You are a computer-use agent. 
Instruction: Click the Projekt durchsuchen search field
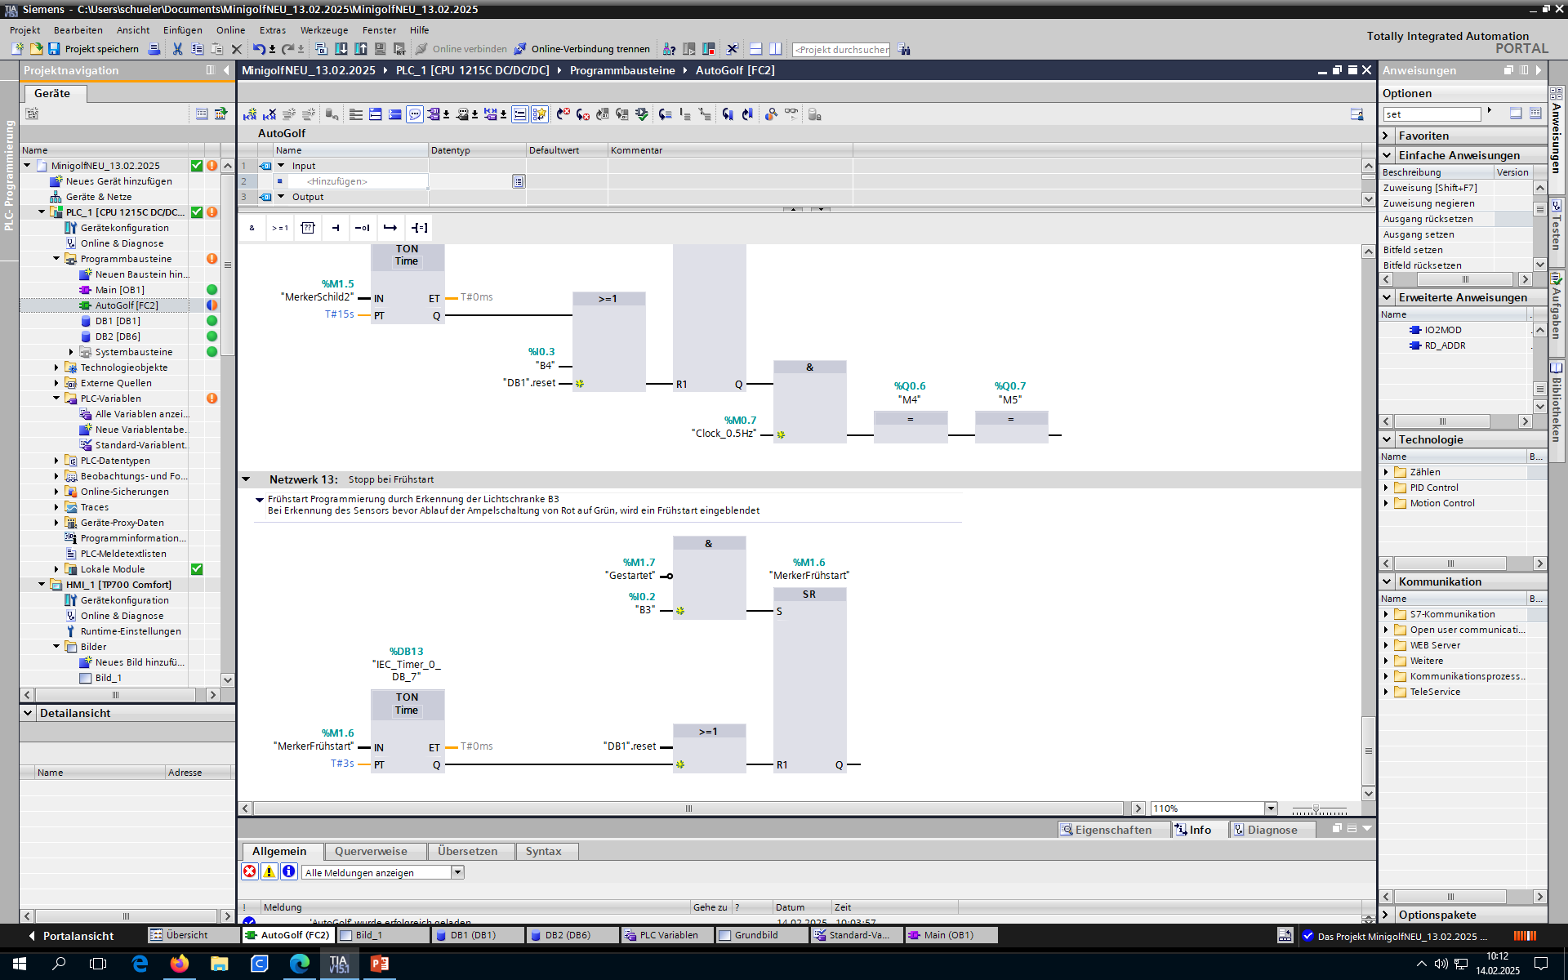841,50
